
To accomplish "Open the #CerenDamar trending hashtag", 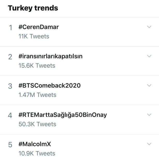I will [x=38, y=27].
